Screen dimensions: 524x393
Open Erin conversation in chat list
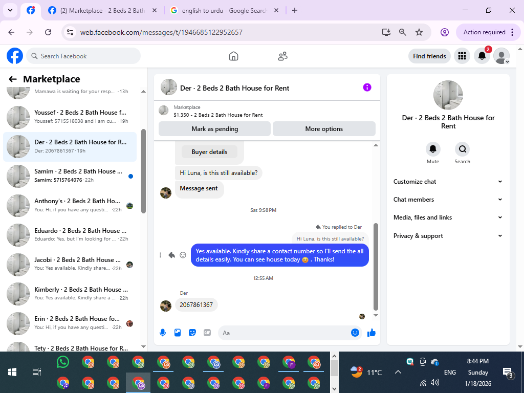coord(70,323)
